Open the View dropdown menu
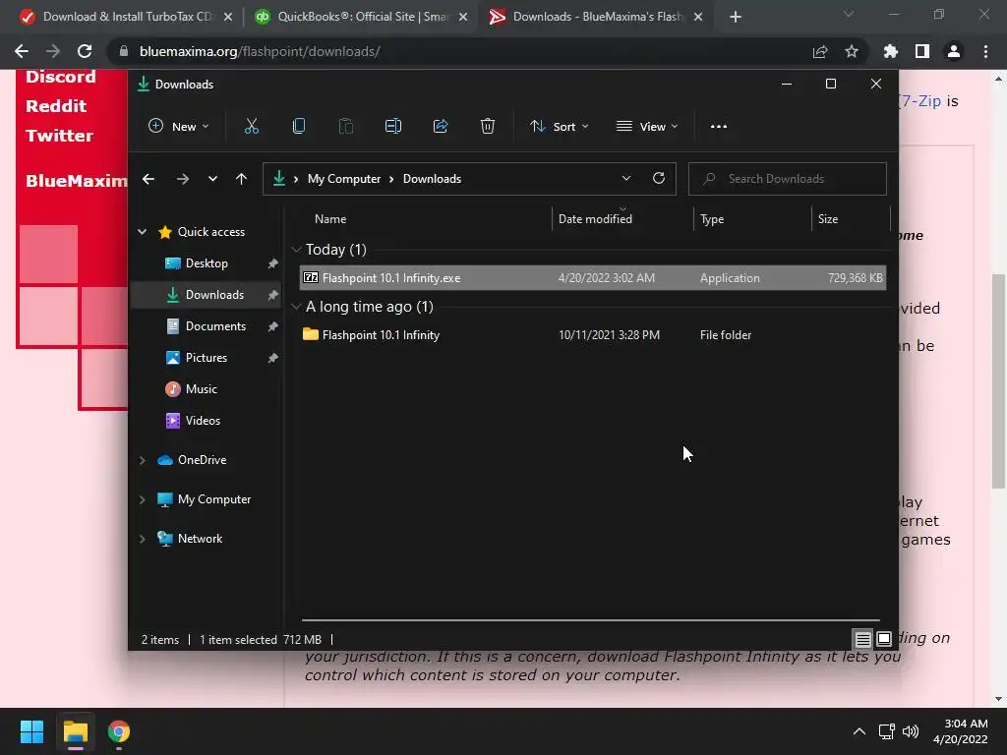This screenshot has height=755, width=1007. coord(647,127)
